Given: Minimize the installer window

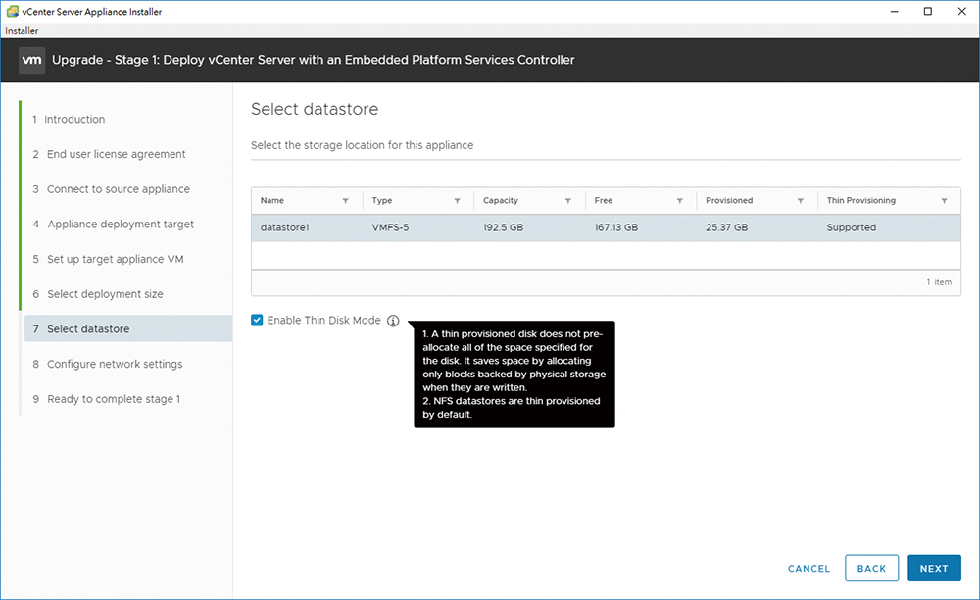Looking at the screenshot, I should [x=895, y=11].
